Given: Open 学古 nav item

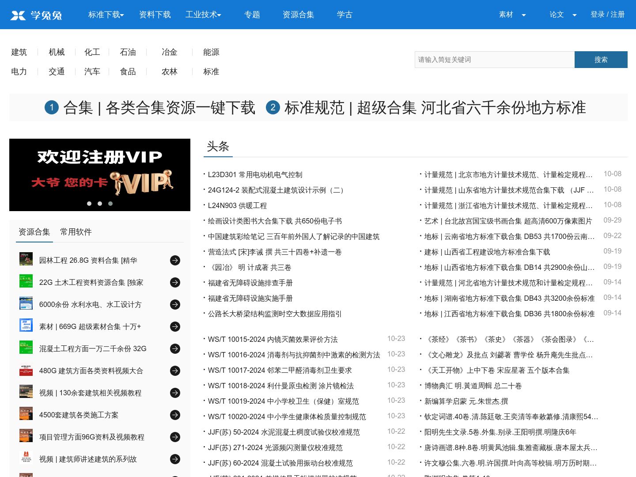Looking at the screenshot, I should click(x=344, y=15).
